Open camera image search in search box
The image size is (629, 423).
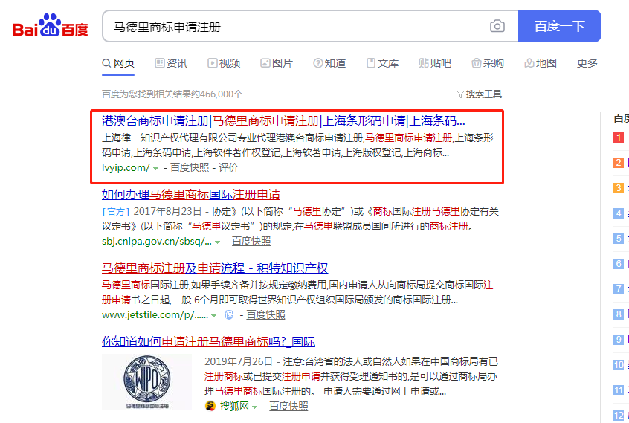(497, 27)
